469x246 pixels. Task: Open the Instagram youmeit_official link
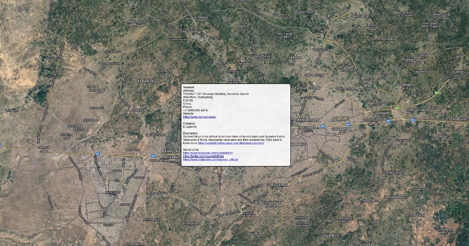point(210,159)
